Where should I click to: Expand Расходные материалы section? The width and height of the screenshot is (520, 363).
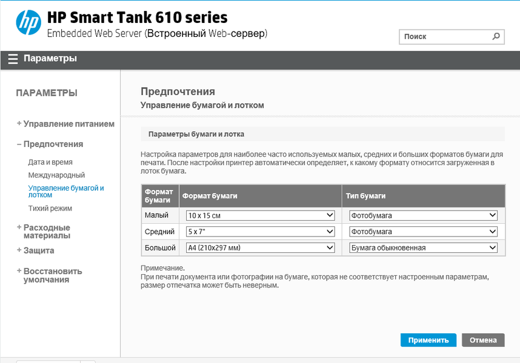point(47,231)
